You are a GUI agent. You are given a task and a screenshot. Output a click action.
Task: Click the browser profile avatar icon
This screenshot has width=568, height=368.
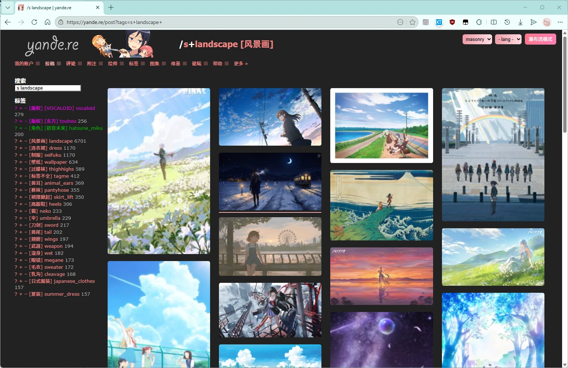[x=547, y=22]
